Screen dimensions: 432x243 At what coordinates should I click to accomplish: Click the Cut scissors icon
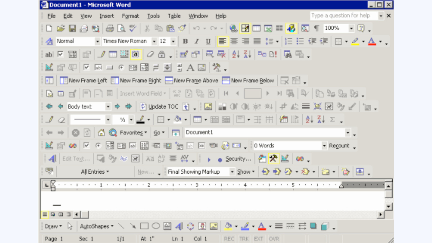pos(147,28)
